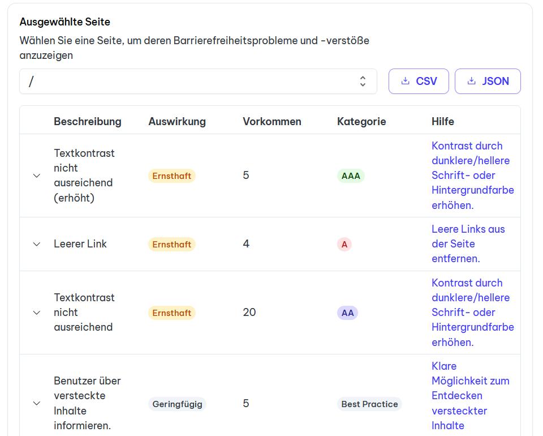Click the "Textkontrast nicht ausreichend (erhöht)" description
Viewport: 543px width, 436px height.
coord(84,176)
